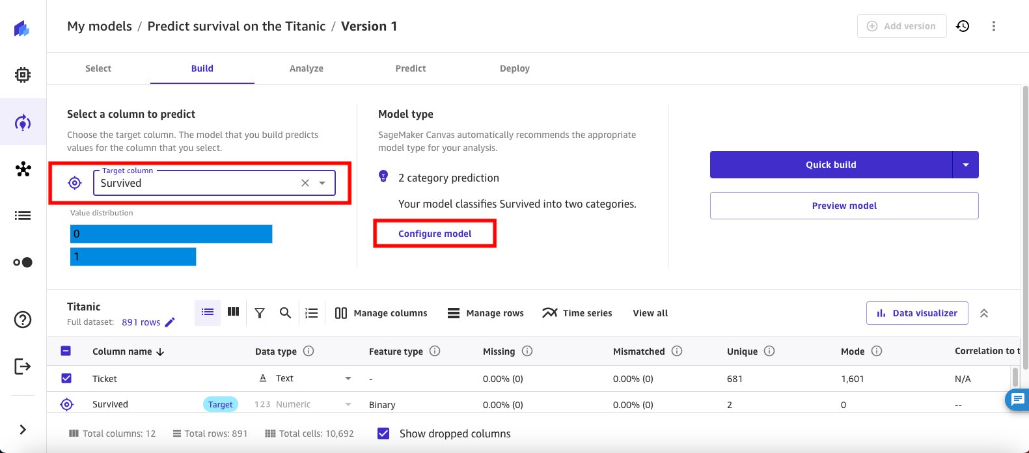The height and width of the screenshot is (453, 1029).
Task: Switch to list view icon
Action: coord(208,312)
